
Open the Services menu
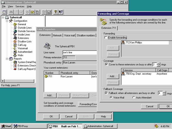tap(20, 6)
